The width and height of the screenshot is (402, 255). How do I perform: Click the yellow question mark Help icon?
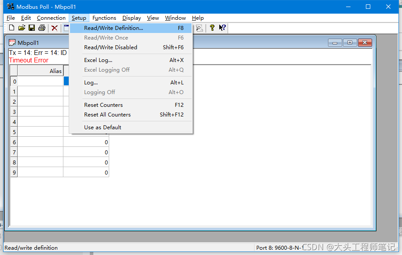[212, 28]
